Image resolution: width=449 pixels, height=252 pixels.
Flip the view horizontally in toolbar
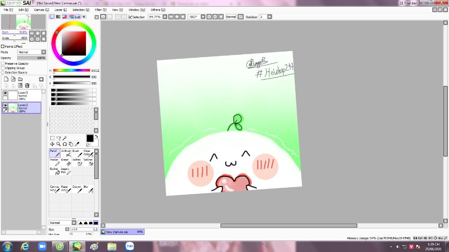(241, 17)
